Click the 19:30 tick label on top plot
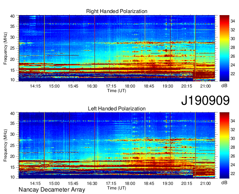 tap(168, 86)
